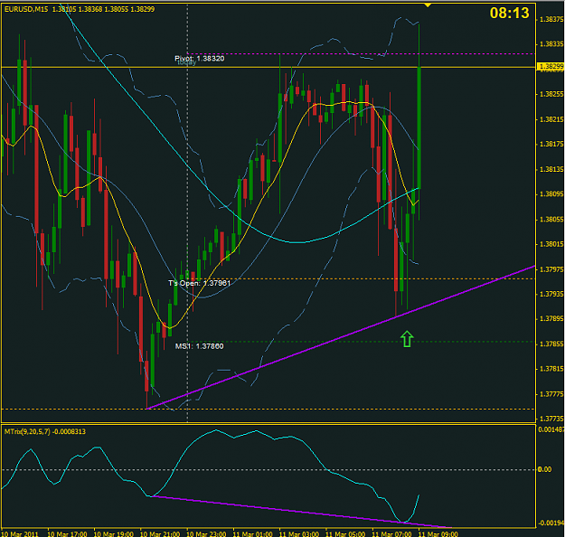Click the 10 Mar 21:00 time label

coord(160,533)
